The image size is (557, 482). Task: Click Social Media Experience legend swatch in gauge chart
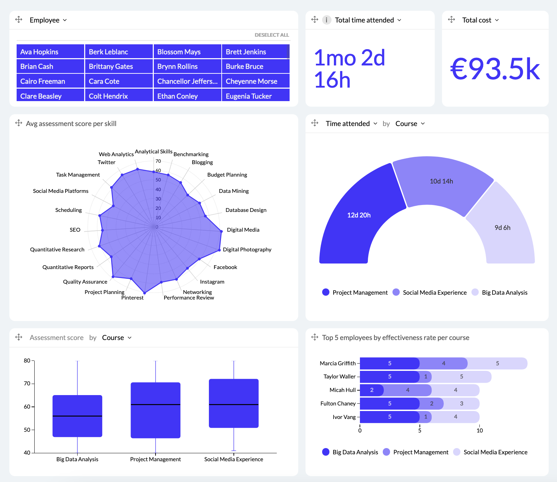[x=396, y=292]
